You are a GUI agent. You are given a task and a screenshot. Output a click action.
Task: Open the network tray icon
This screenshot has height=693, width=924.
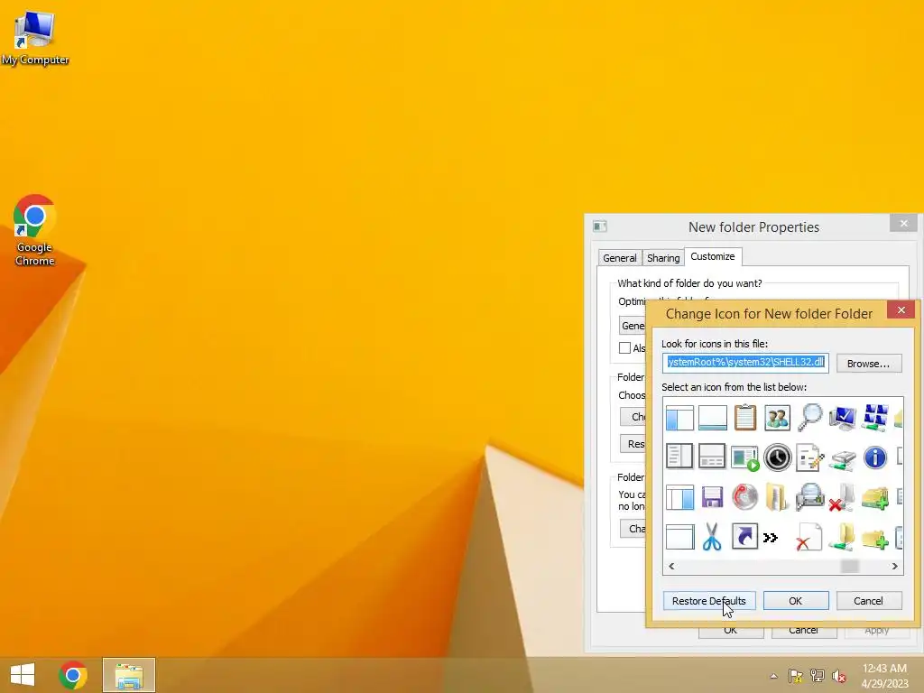(x=818, y=676)
